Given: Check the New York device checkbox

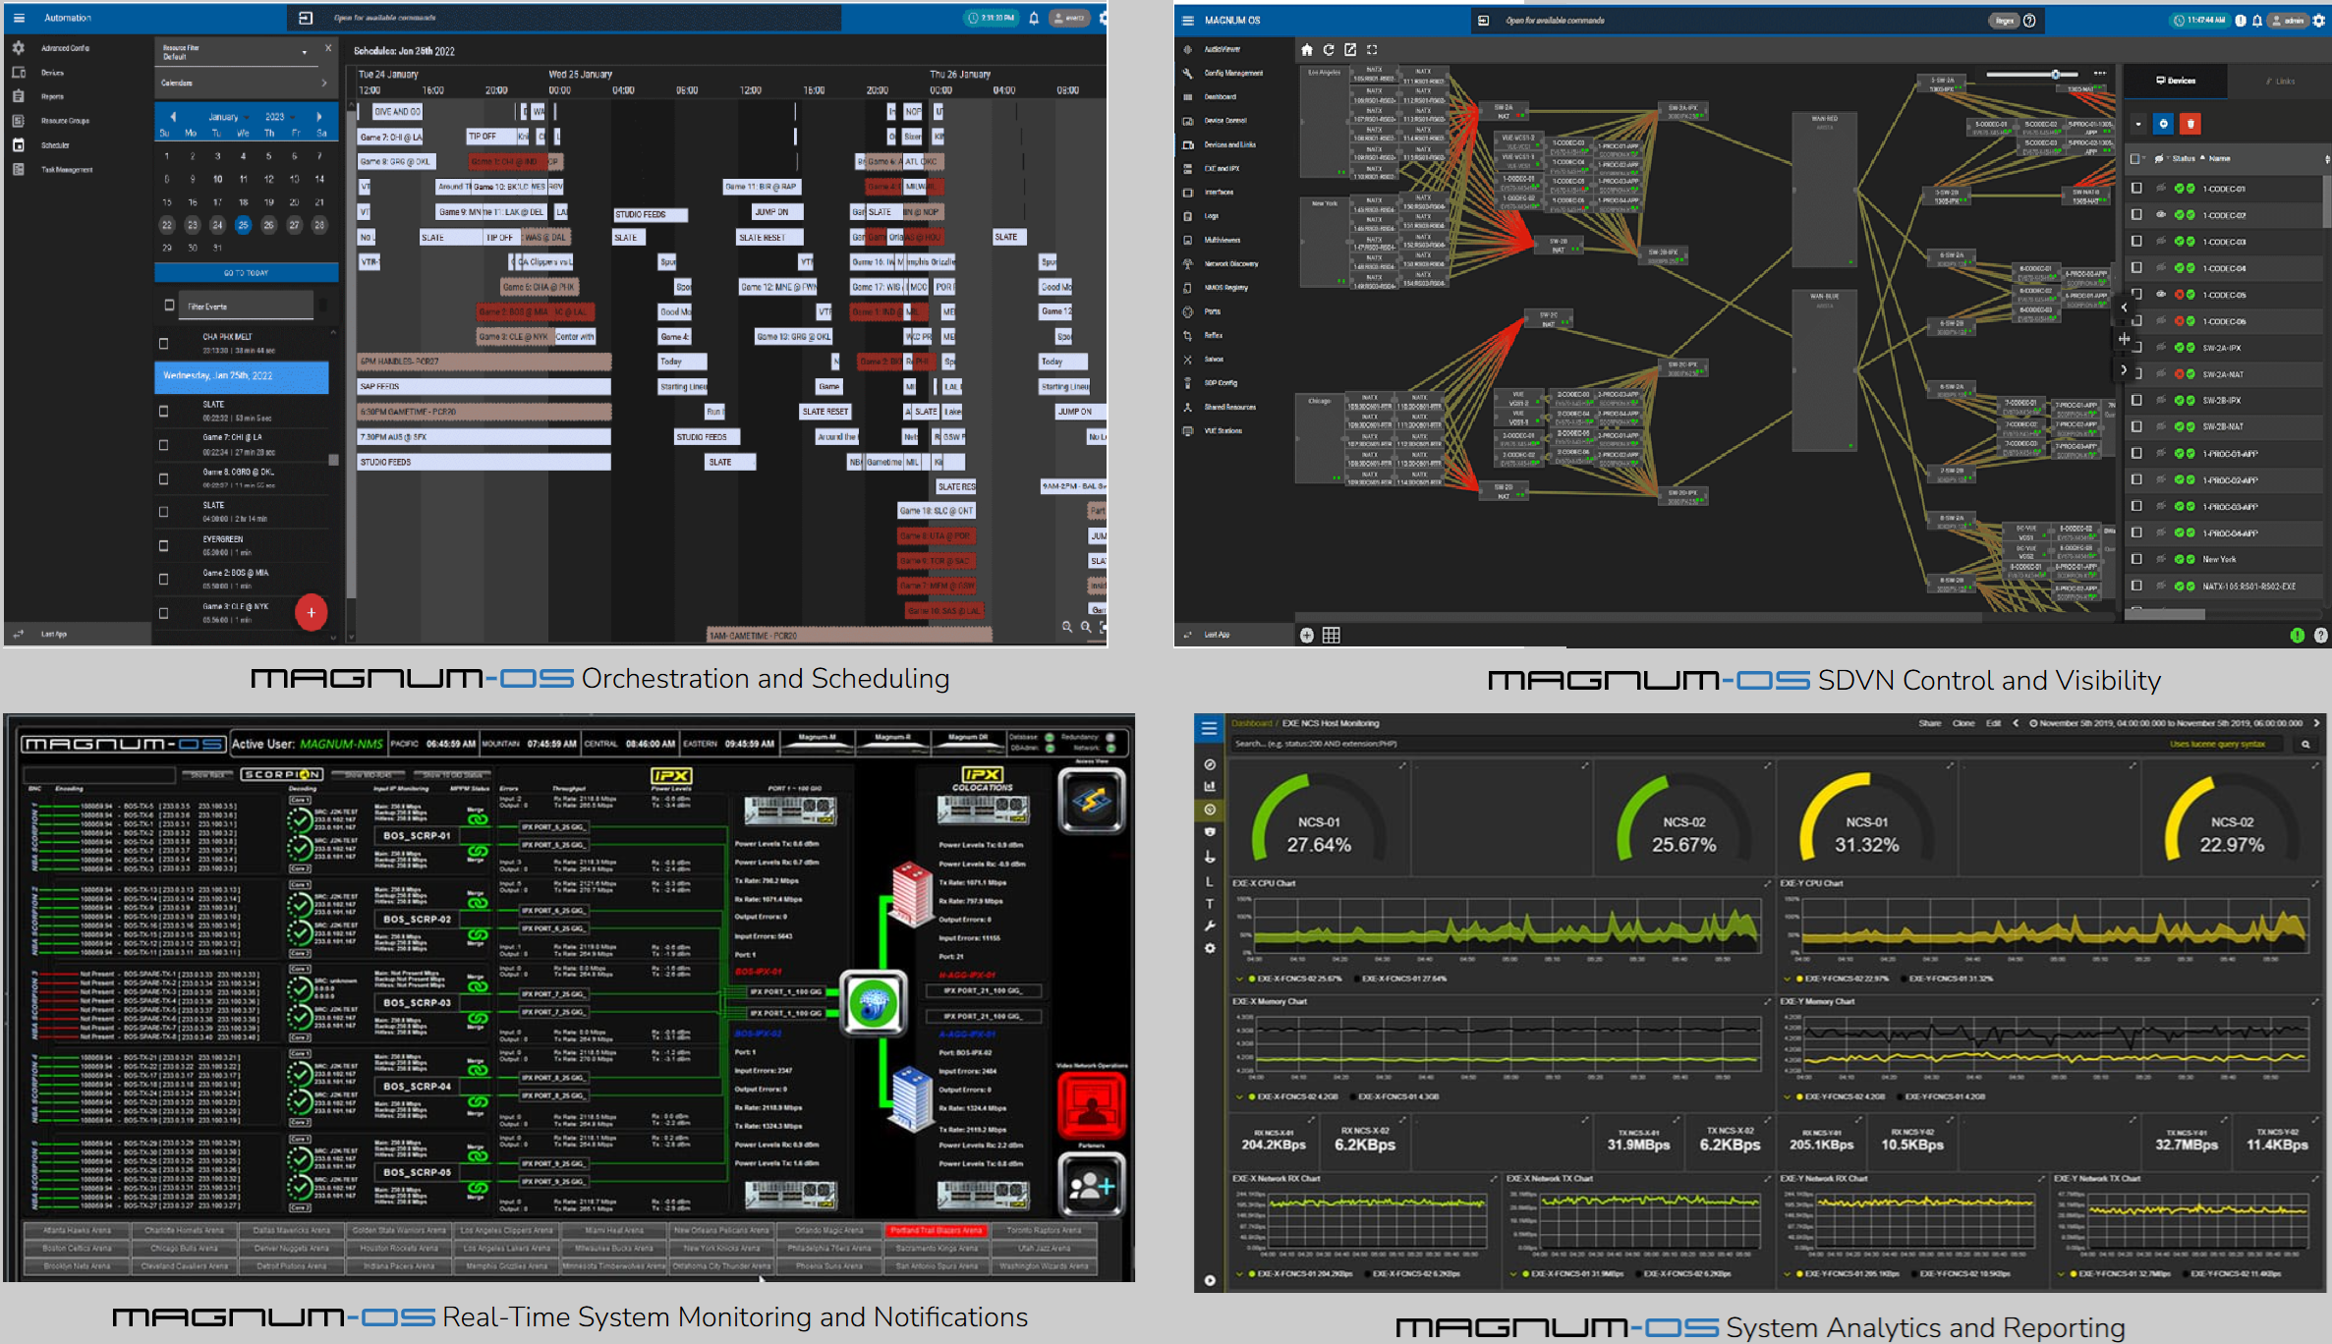Looking at the screenshot, I should click(2136, 559).
